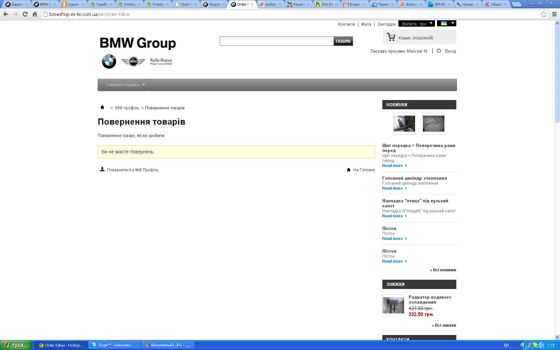Click Повернутися в Мій Профіль link
Screen dimensions: 560x350
[133, 170]
